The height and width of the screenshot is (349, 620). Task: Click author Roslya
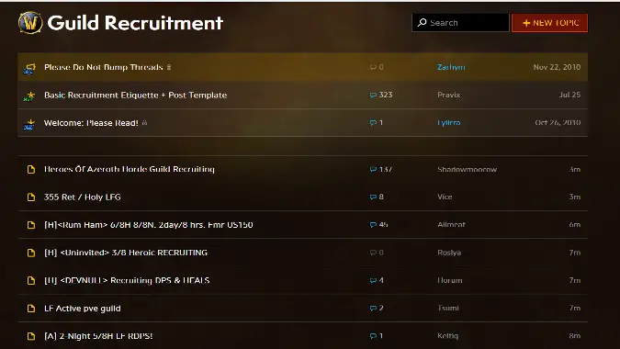click(449, 253)
